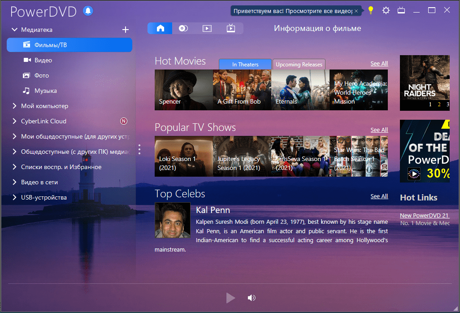This screenshot has width=460, height=313.
Task: Expand Списки воспр. и Избранное
Action: tap(14, 167)
